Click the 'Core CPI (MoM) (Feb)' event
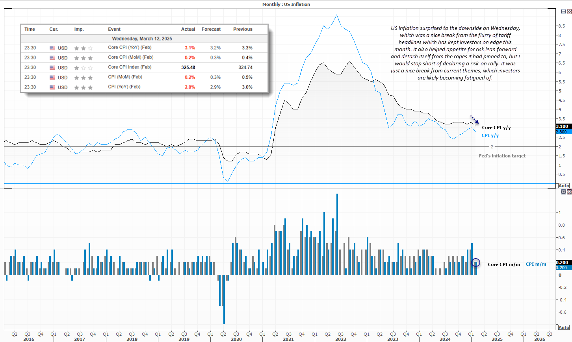Image resolution: width=572 pixels, height=342 pixels. click(130, 57)
